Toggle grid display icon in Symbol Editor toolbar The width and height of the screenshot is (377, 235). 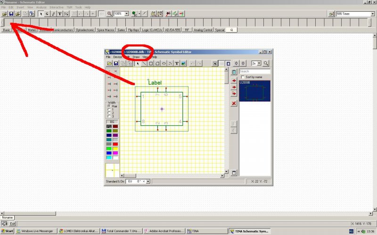pyautogui.click(x=221, y=63)
